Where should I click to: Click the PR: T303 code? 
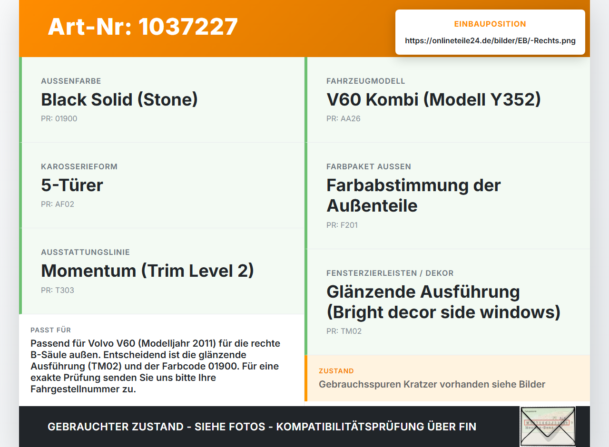coord(58,290)
